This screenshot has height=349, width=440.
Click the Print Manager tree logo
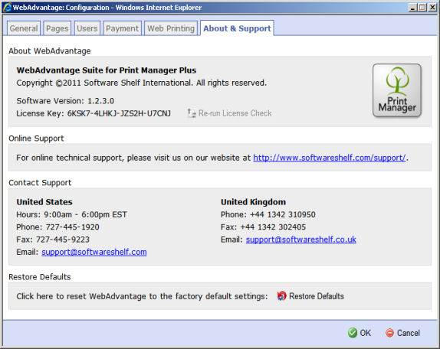pyautogui.click(x=397, y=90)
